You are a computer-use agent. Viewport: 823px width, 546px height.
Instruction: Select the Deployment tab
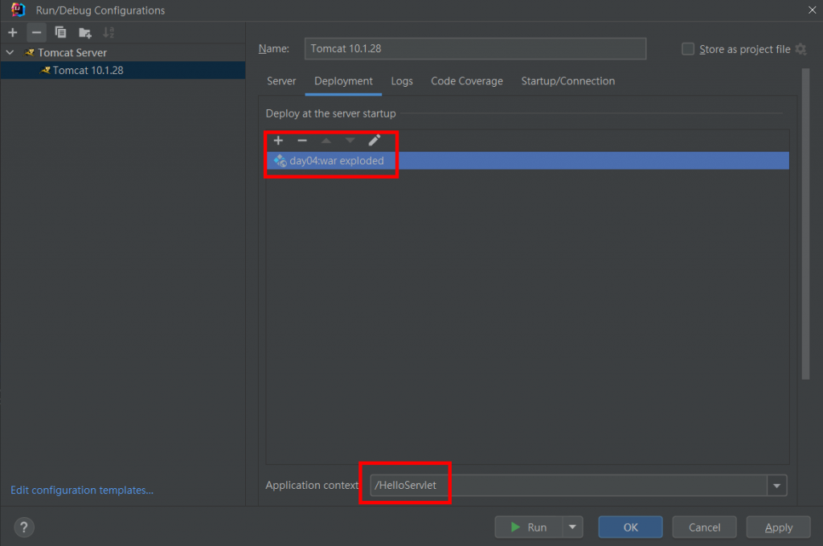coord(343,81)
